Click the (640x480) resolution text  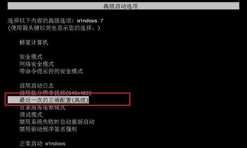[79, 93]
